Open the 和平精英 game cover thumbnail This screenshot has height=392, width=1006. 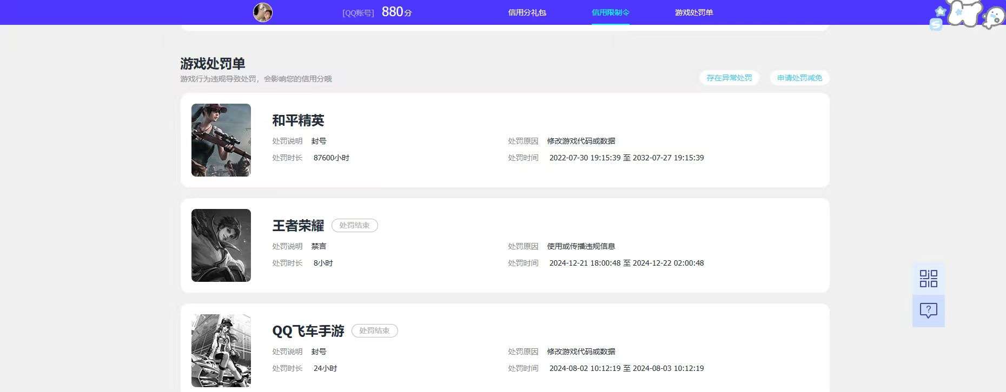(221, 140)
